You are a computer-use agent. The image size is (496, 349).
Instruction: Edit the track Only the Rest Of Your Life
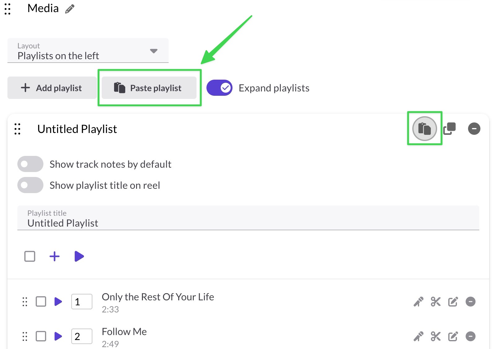453,302
